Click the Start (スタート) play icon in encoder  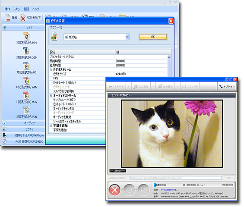111,87
